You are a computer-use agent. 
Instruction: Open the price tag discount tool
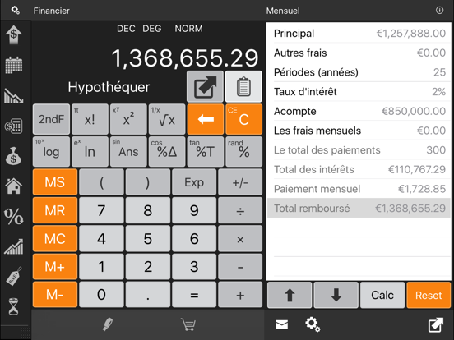pyautogui.click(x=14, y=276)
